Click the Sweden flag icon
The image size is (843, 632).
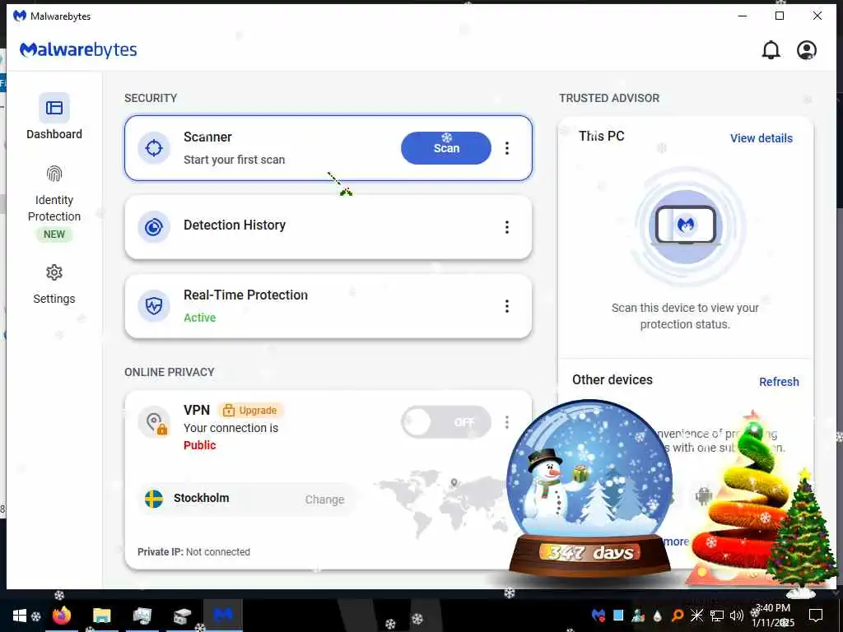tap(154, 499)
